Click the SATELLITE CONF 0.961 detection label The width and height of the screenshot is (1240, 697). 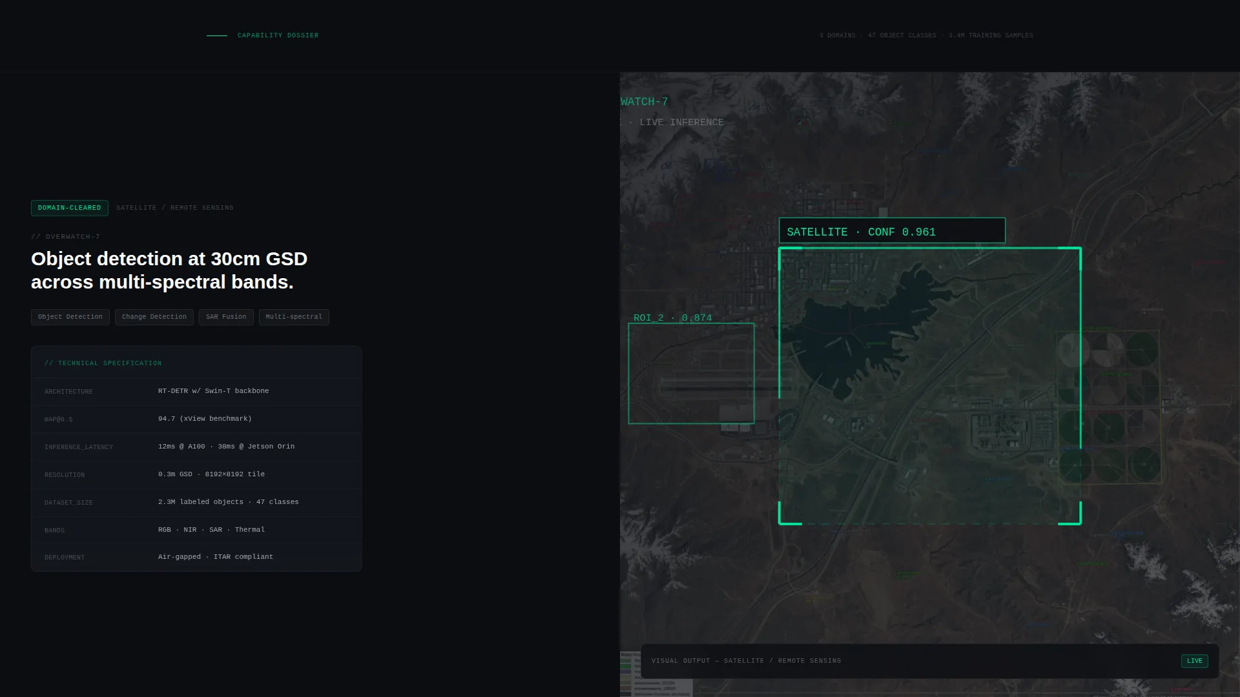[x=892, y=231]
